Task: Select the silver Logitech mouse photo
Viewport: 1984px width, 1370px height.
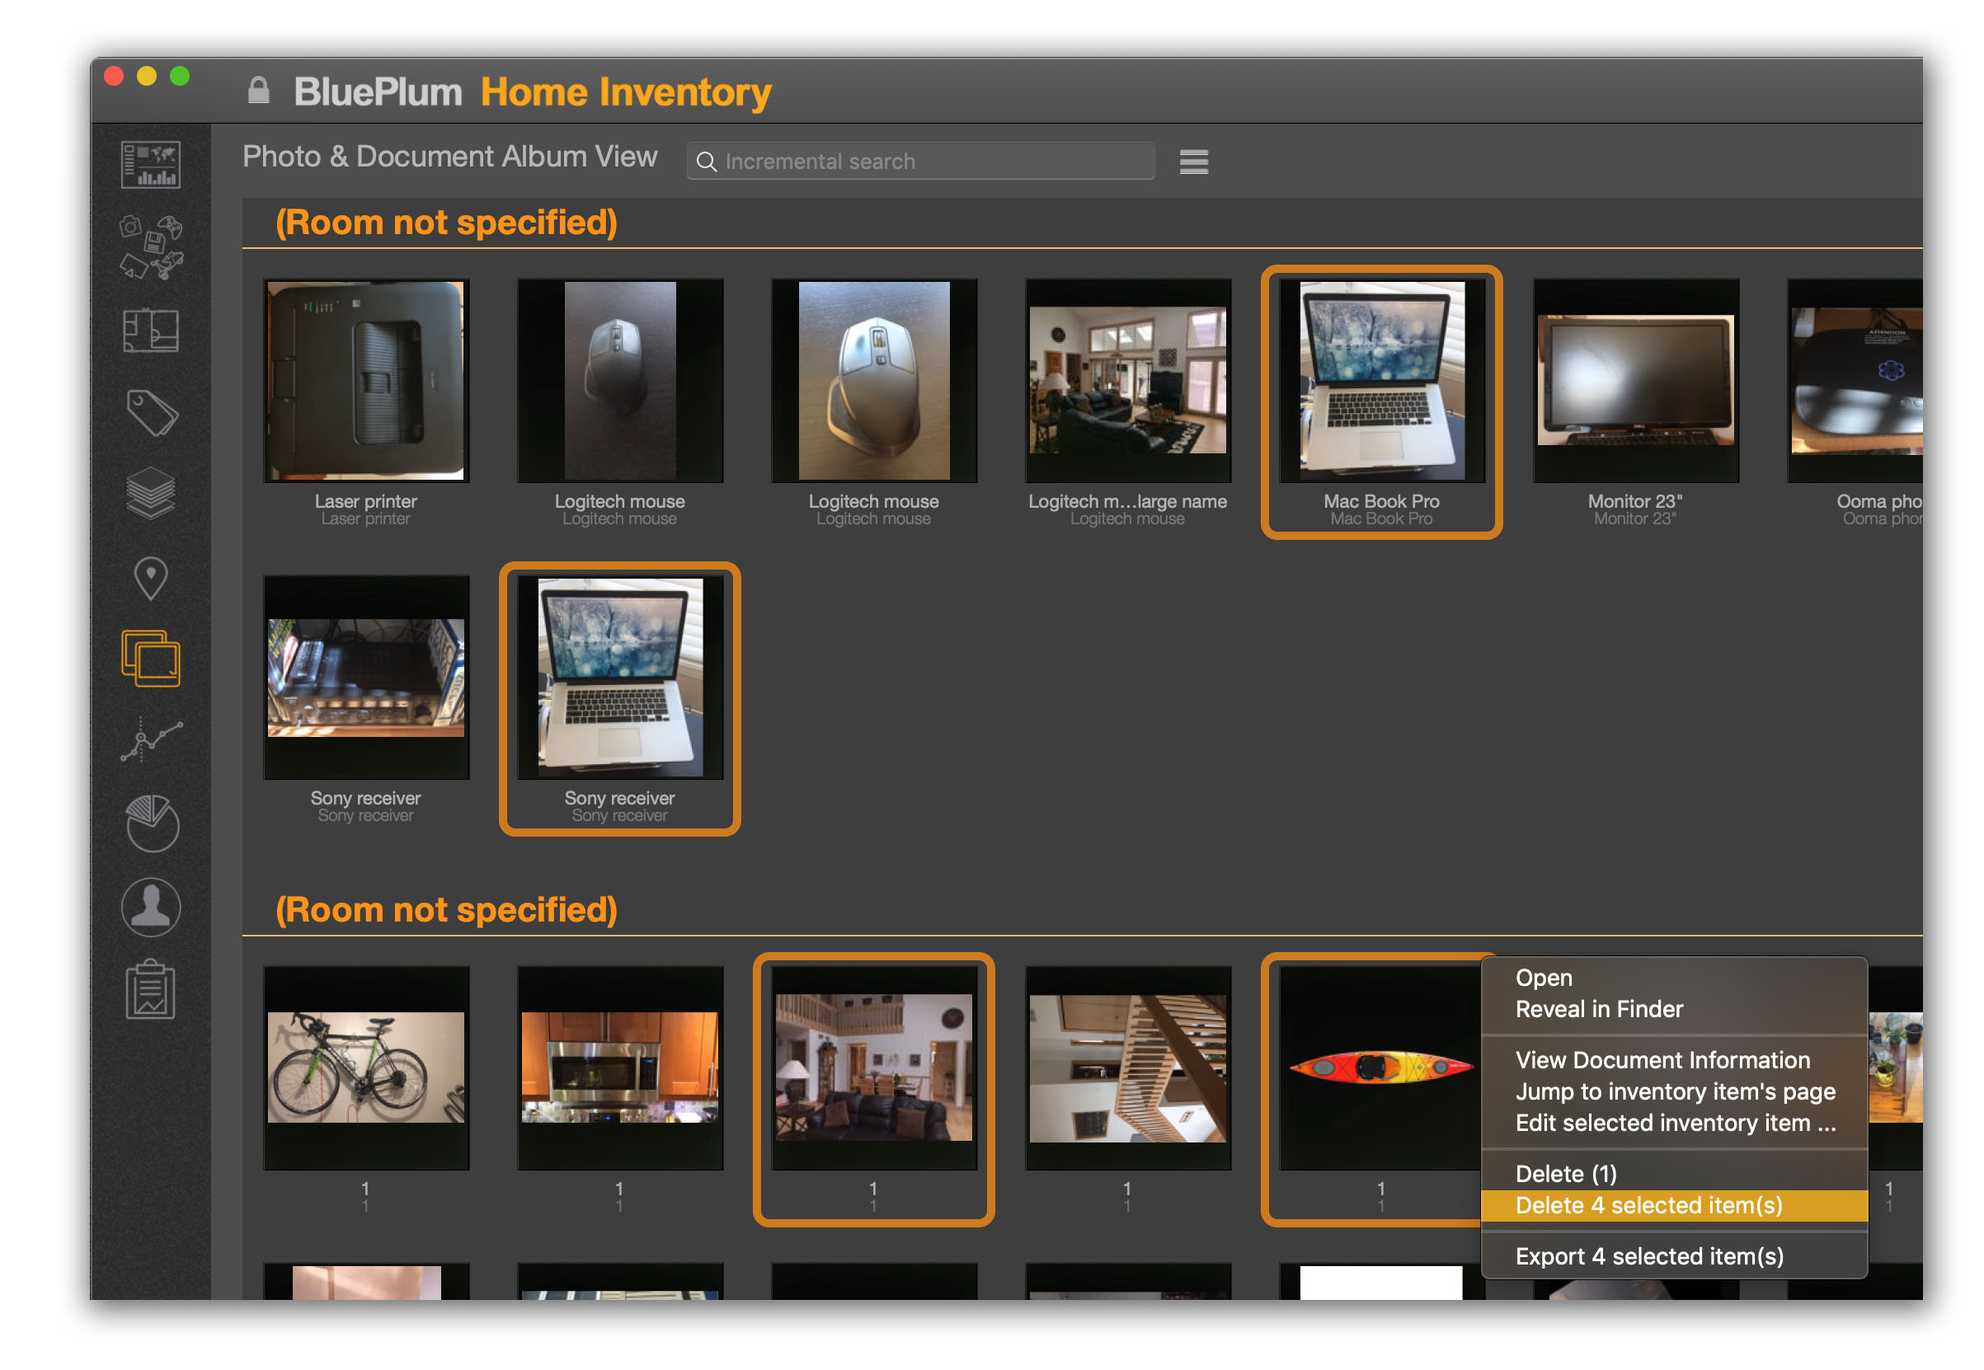Action: tap(874, 380)
